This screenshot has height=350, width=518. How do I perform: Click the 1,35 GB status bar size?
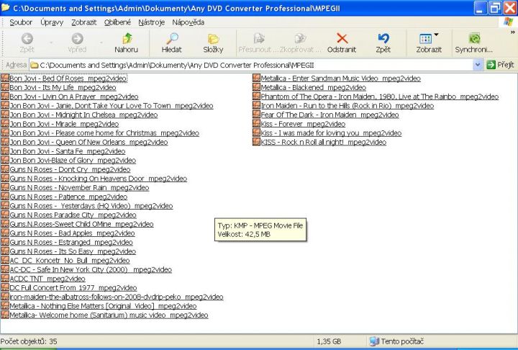329,341
